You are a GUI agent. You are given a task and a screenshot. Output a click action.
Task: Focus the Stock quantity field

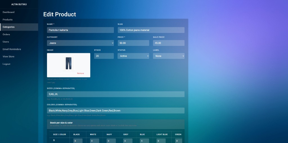click(104, 56)
